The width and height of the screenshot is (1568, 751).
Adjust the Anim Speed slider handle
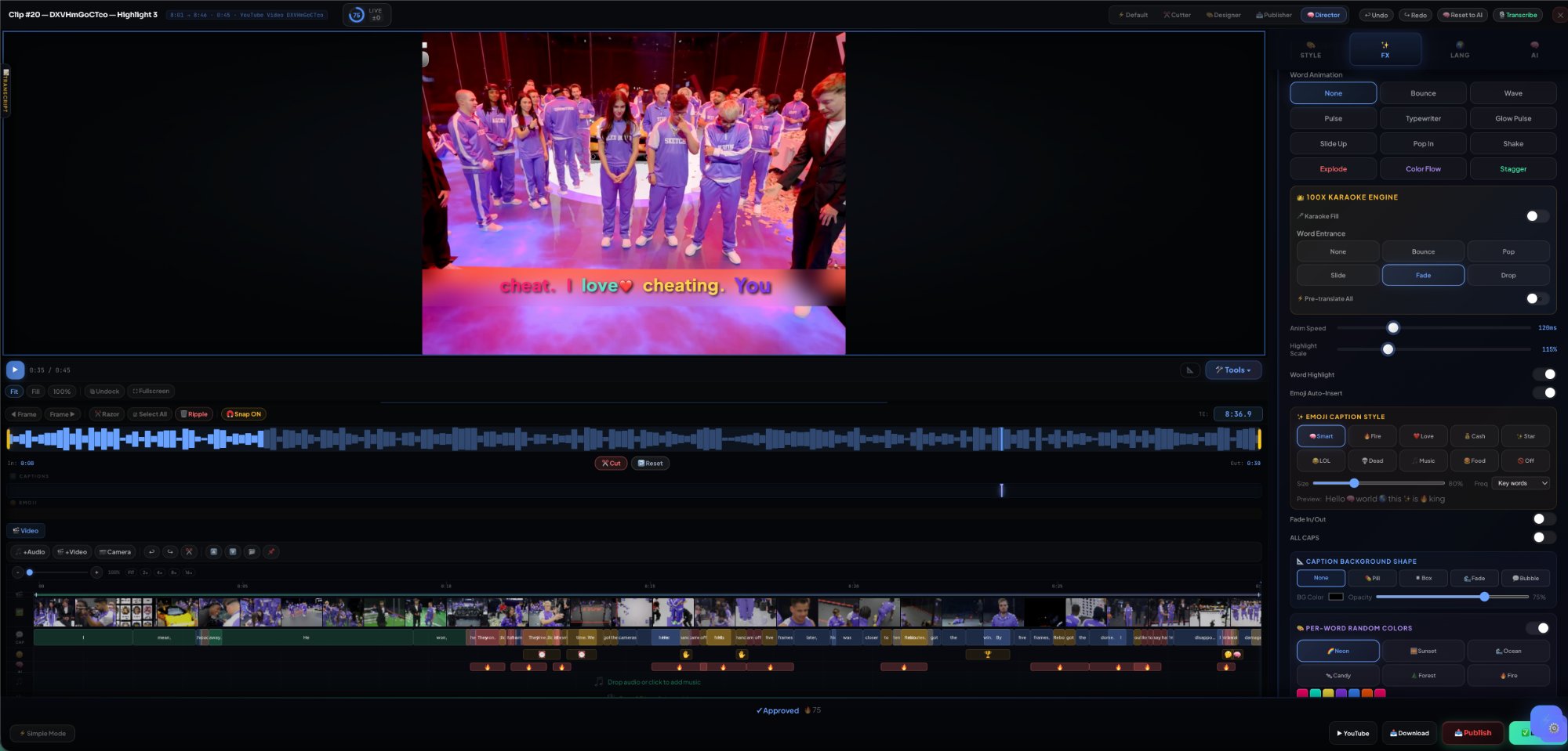point(1393,328)
